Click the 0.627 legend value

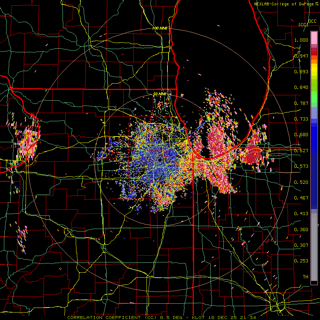point(301,151)
